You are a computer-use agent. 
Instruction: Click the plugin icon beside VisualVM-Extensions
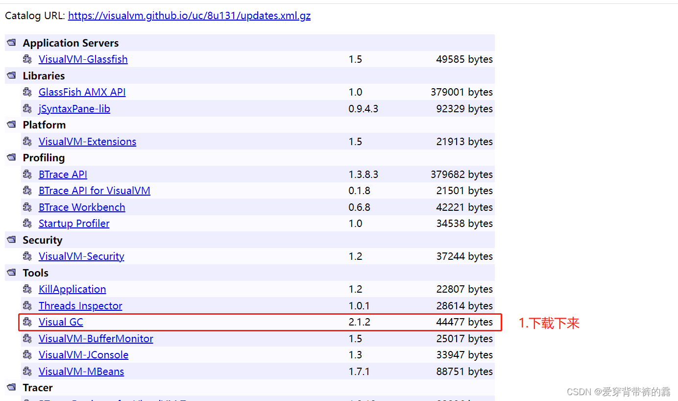tap(27, 142)
